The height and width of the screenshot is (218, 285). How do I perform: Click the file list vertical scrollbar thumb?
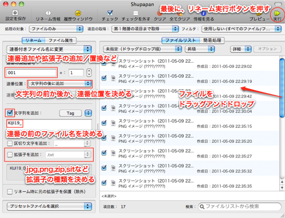pos(282,88)
